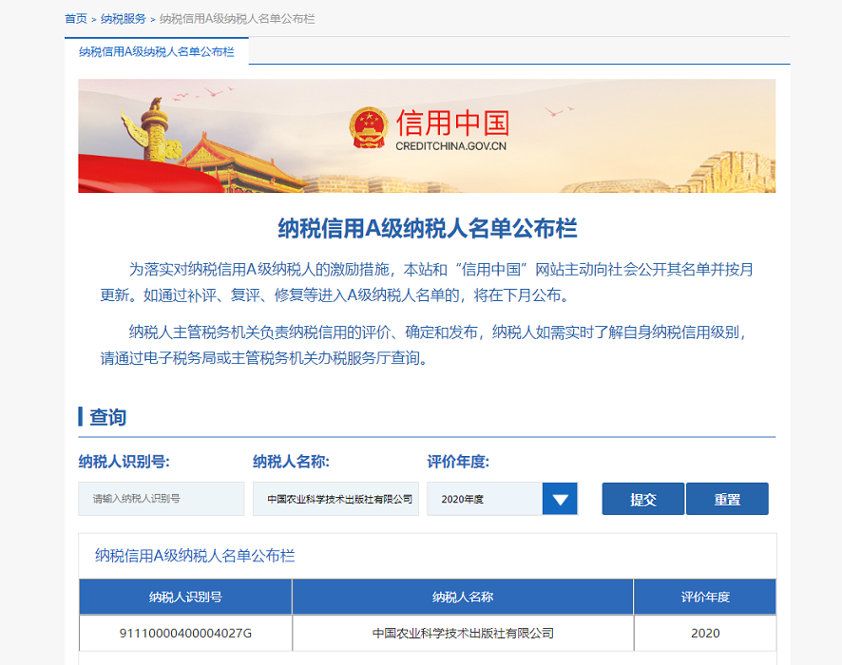Focus the 请输入纳税人识别号 input field
Screen dimensions: 842x665
point(161,499)
